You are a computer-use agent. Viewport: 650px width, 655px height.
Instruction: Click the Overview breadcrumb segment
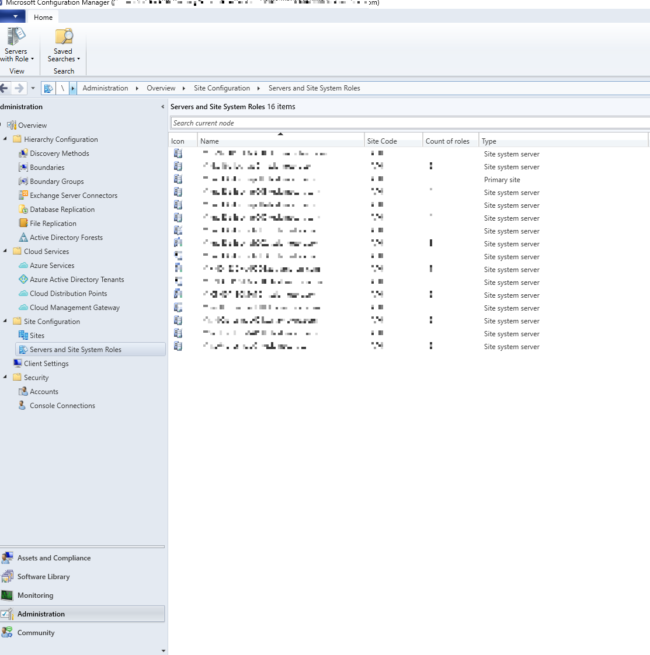(161, 88)
